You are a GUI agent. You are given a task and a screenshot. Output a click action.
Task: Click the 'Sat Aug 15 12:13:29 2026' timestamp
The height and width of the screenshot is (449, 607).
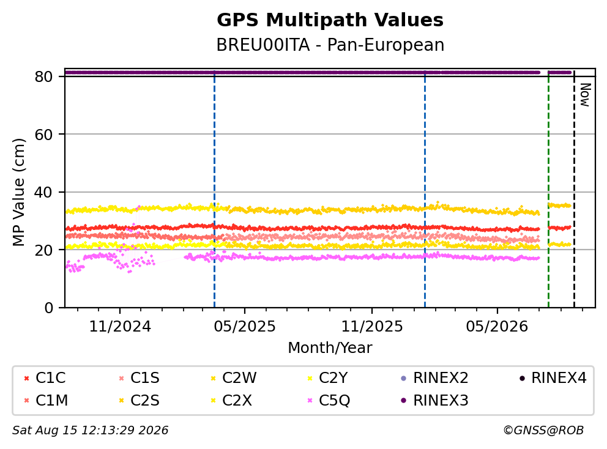90,430
